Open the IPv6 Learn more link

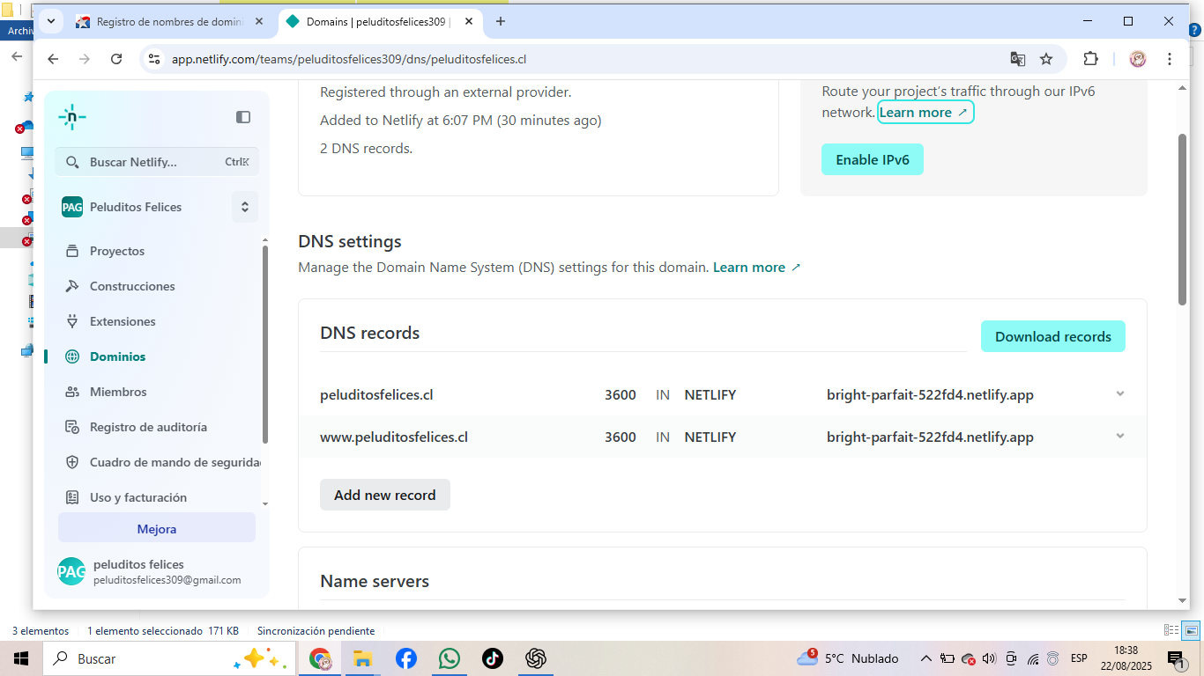click(x=925, y=112)
